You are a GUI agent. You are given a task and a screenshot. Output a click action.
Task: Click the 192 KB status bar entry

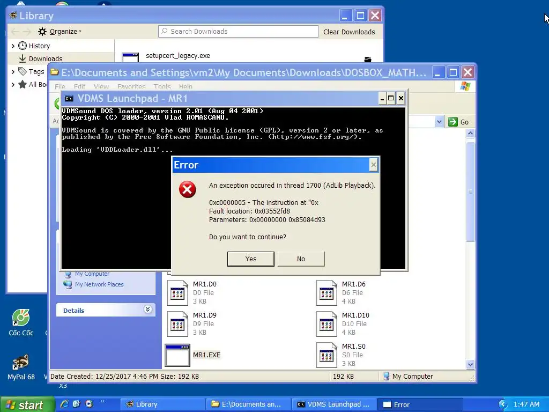point(343,376)
